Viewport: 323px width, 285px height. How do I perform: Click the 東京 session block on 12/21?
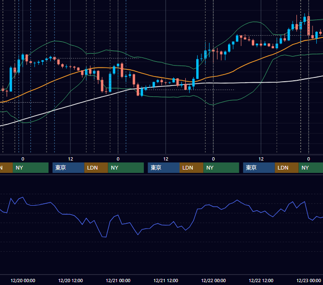[163, 168]
